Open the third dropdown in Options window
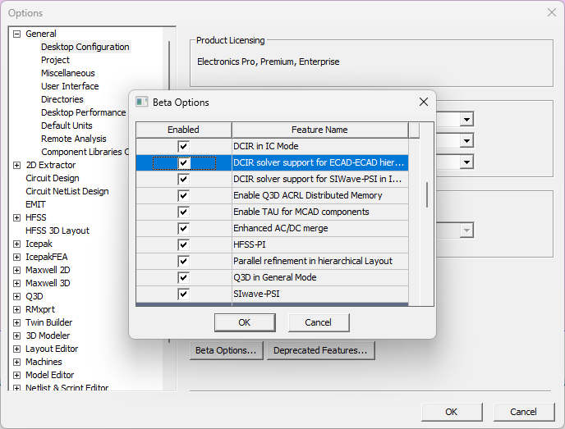The image size is (565, 429). click(x=466, y=162)
